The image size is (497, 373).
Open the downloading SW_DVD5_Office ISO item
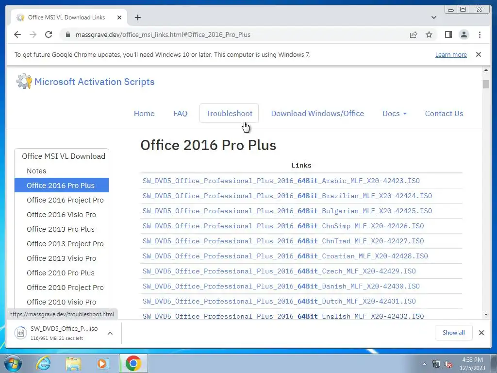(x=56, y=333)
